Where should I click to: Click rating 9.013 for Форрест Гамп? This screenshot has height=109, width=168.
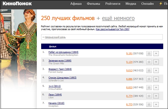click(x=129, y=71)
